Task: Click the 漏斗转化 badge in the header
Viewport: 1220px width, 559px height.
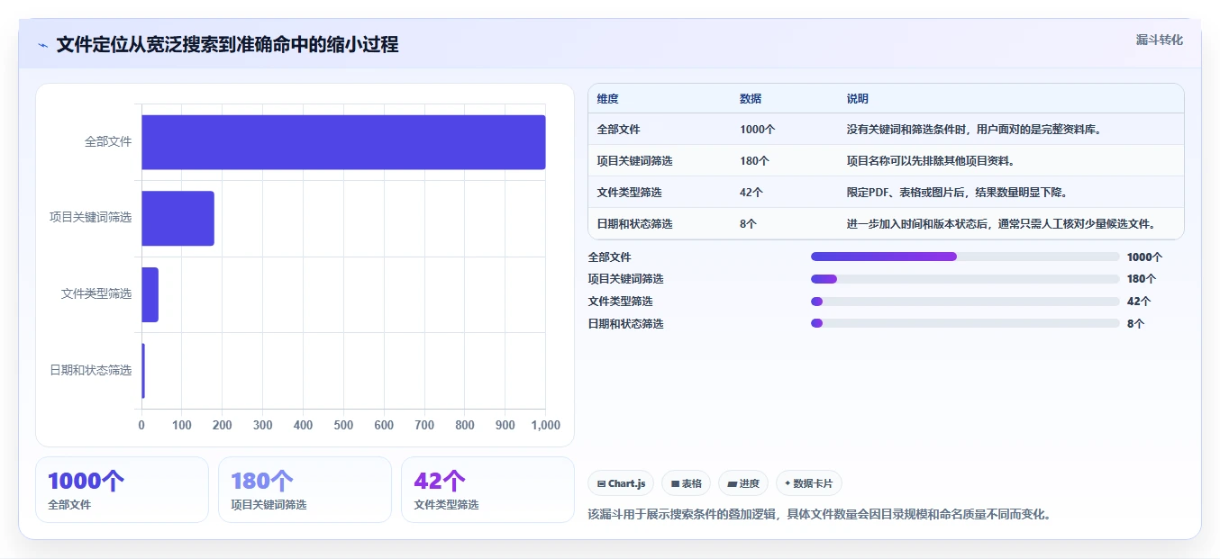Action: [x=1159, y=41]
